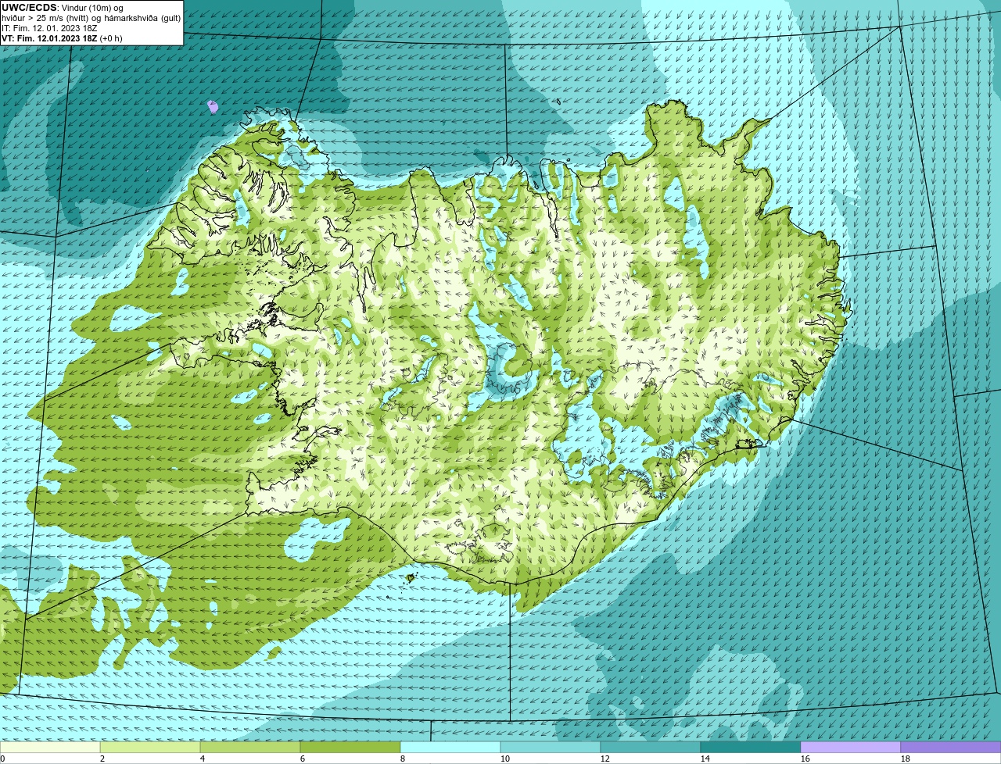
Task: Click the legend scale value "0"
Action: coord(2,759)
